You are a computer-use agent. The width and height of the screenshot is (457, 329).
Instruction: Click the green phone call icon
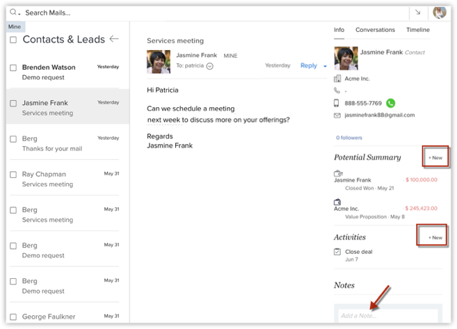[390, 103]
